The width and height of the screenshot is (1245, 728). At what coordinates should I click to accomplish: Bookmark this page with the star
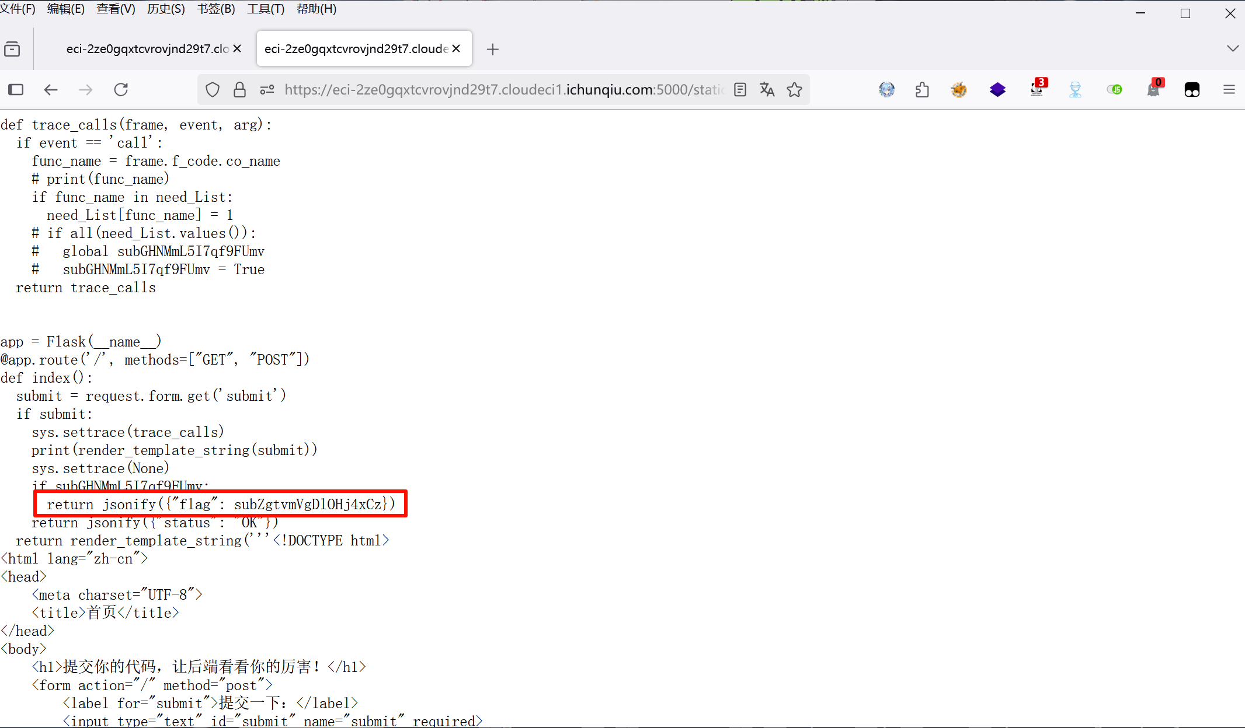pyautogui.click(x=794, y=89)
